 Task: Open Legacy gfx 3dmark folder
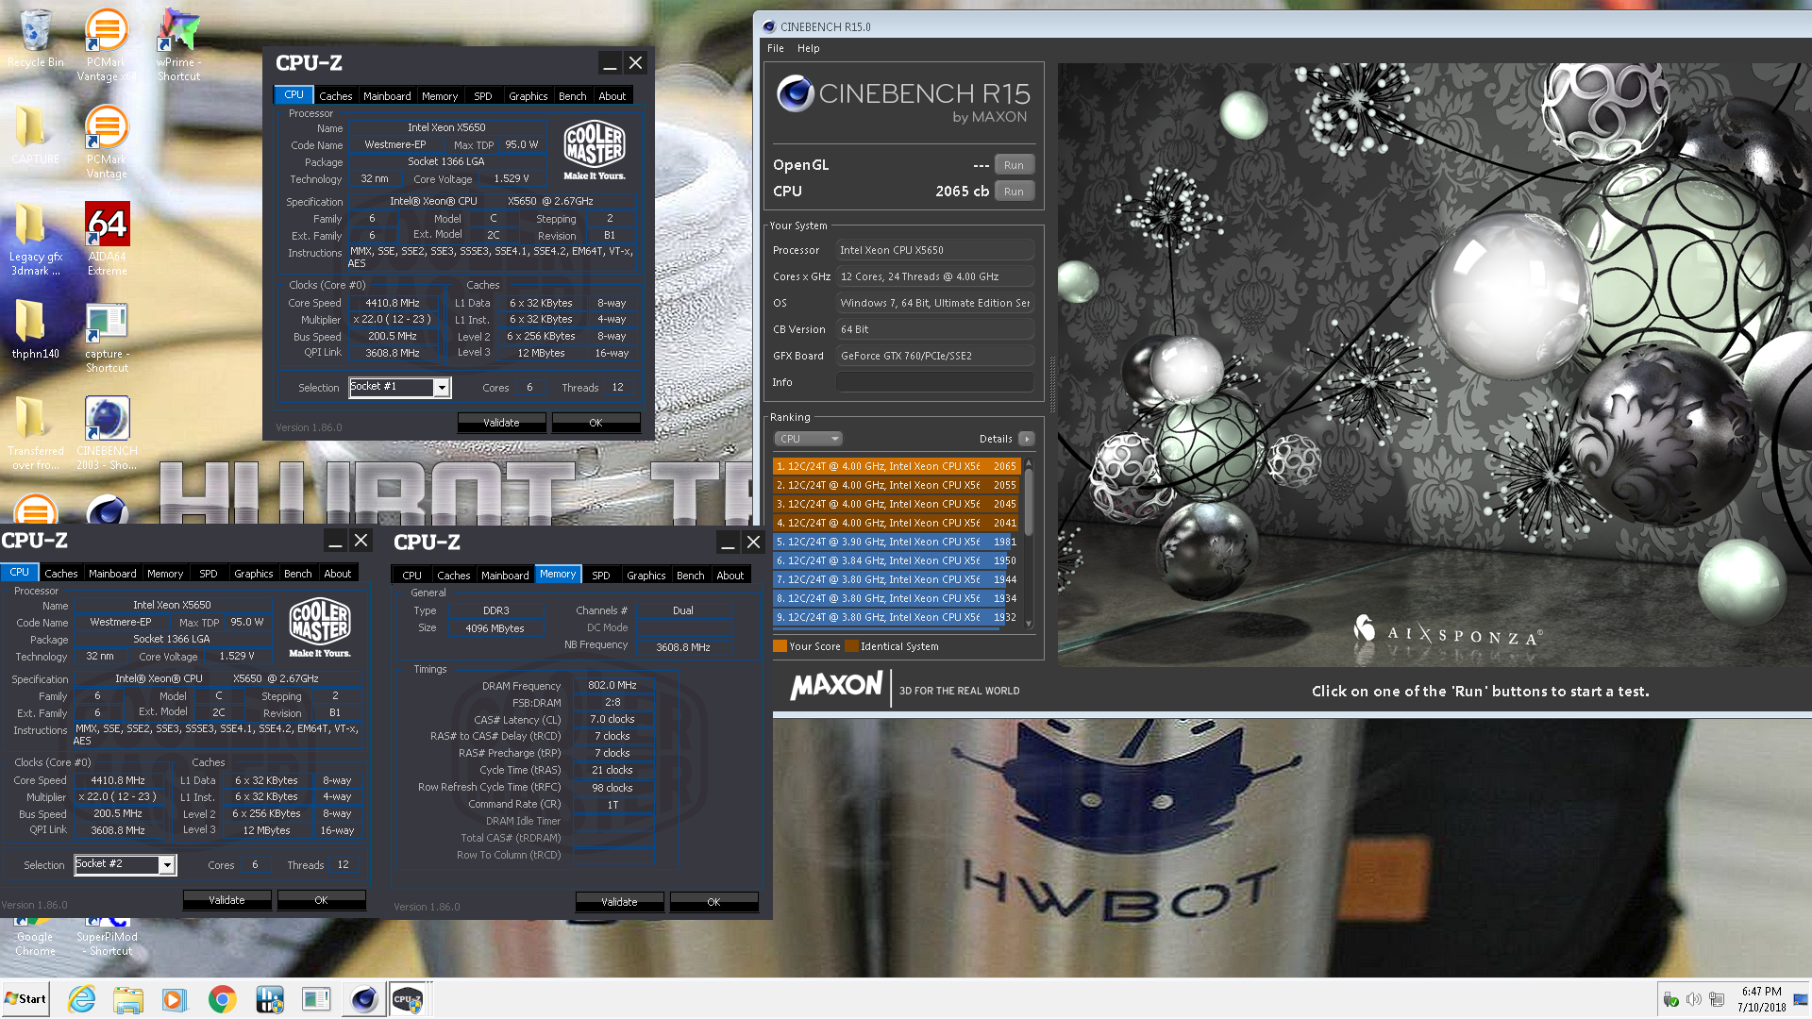36,238
